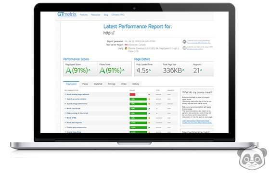This screenshot has height=173, width=269.
Task: Click the 21 Requests value
Action: [x=196, y=70]
